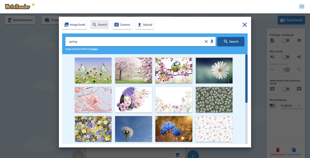This screenshot has height=158, width=310.
Task: Select the pink blossom trees park image
Action: (134, 71)
